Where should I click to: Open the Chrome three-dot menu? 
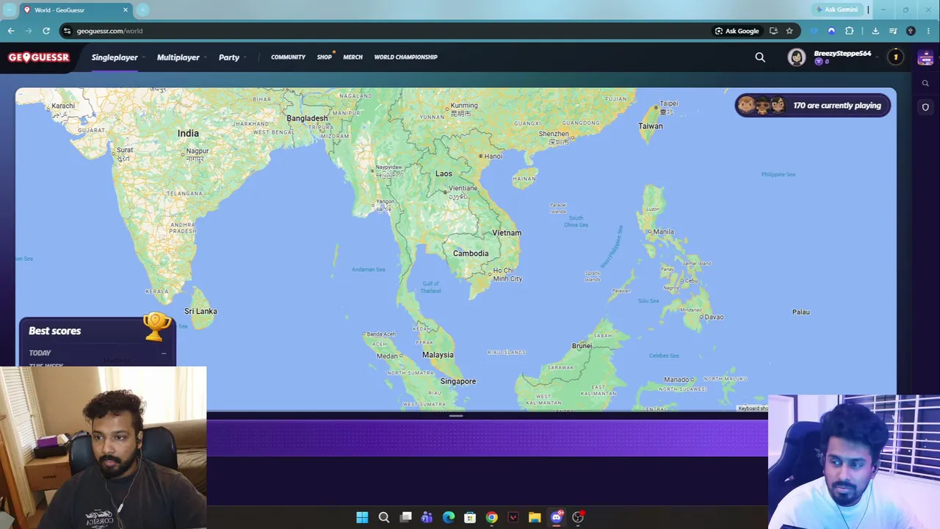click(928, 31)
